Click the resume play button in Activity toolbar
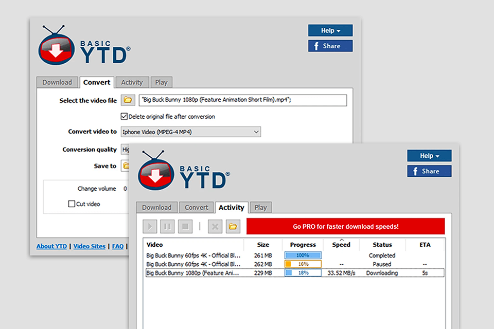The image size is (494, 329). (150, 226)
